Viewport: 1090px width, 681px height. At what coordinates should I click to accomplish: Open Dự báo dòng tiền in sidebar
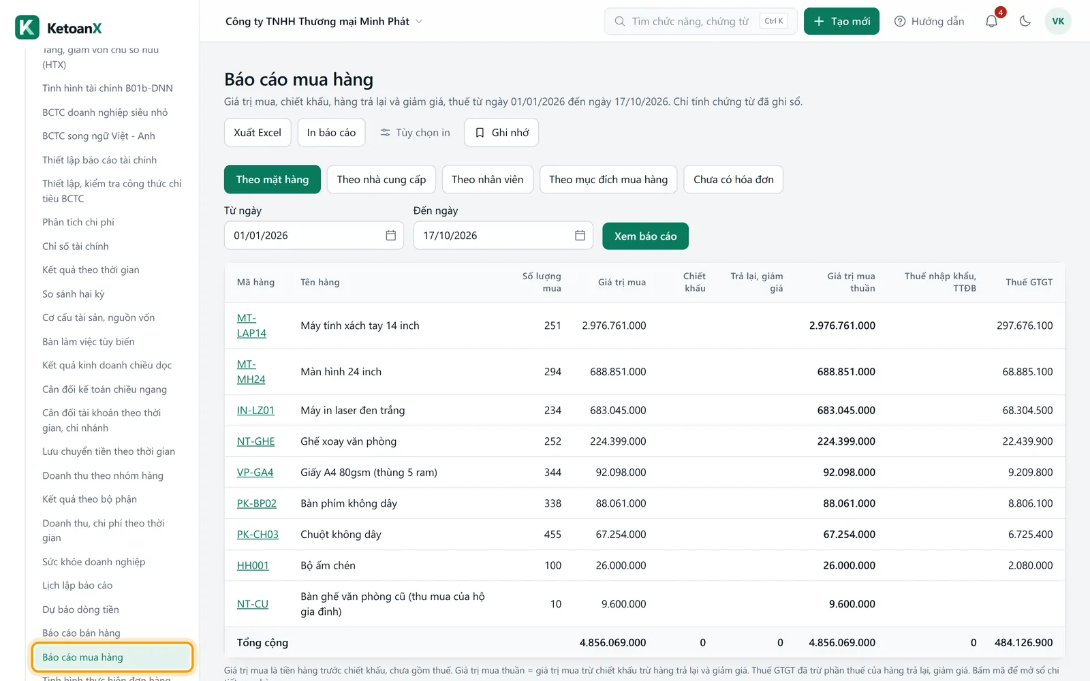[x=80, y=609]
